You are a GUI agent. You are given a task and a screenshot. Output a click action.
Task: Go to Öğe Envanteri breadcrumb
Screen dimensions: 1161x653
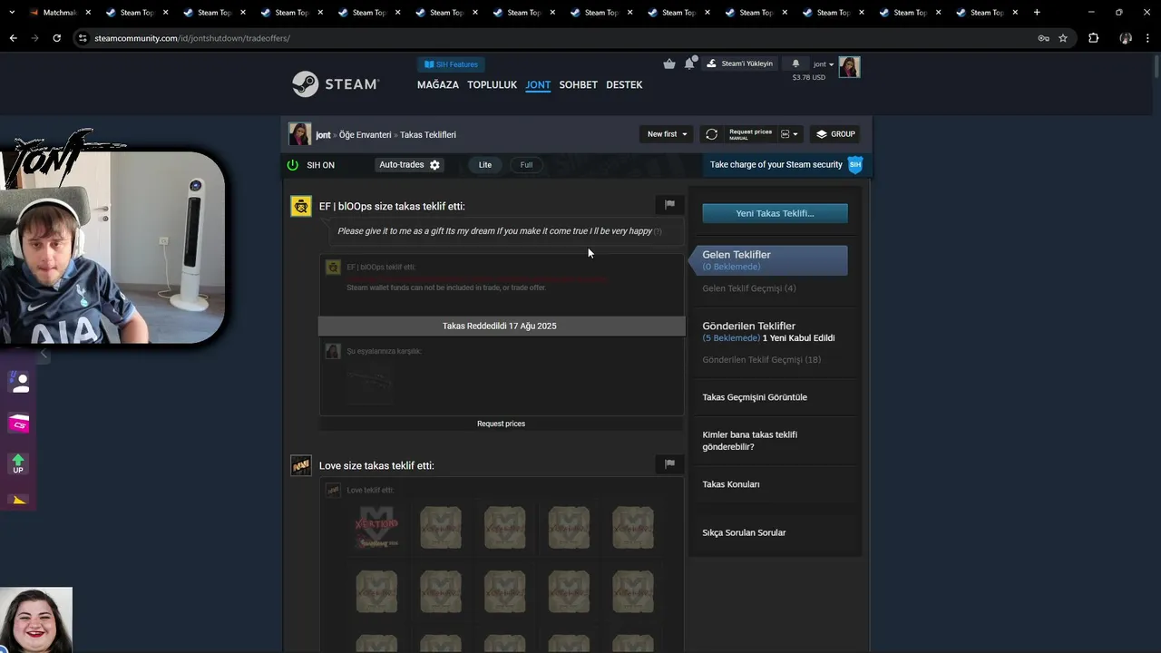[366, 134]
